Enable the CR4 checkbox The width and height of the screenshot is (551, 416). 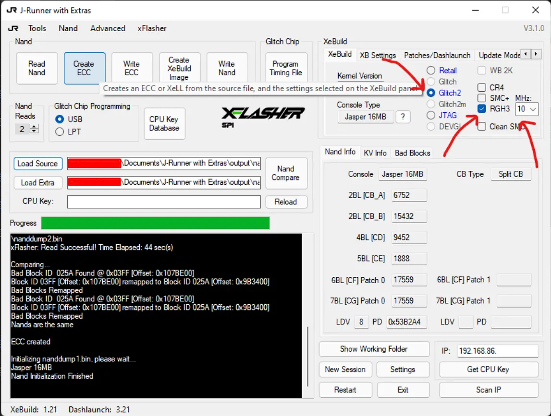[x=482, y=87]
